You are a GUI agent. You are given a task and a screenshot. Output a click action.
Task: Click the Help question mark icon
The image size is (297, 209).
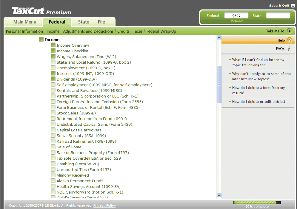coord(289,40)
